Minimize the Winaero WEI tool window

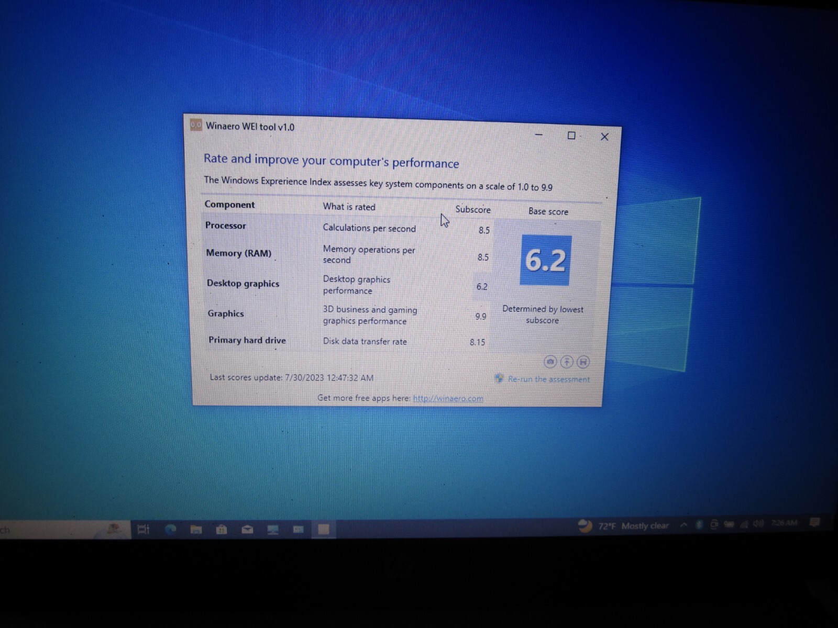coord(538,134)
